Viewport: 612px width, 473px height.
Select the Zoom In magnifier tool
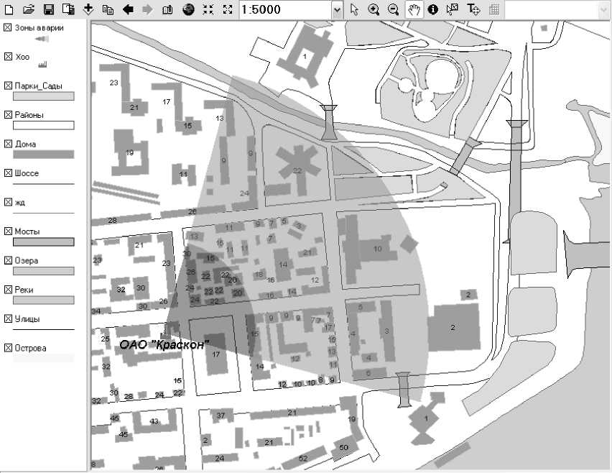(374, 9)
